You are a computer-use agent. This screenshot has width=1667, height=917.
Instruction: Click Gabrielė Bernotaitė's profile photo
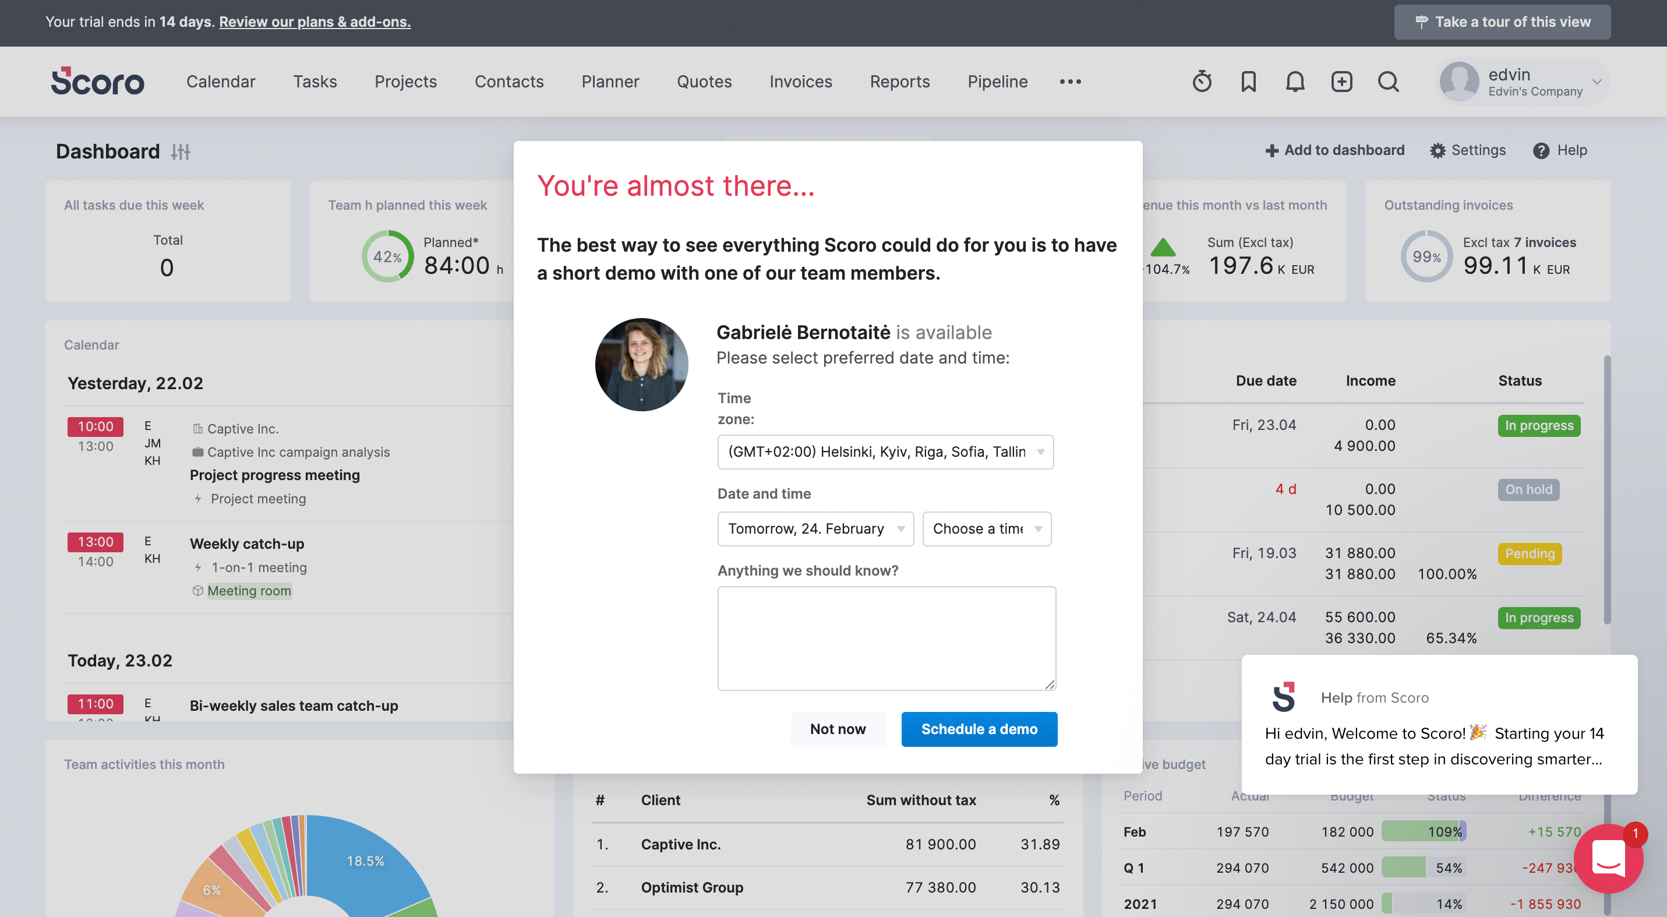641,364
